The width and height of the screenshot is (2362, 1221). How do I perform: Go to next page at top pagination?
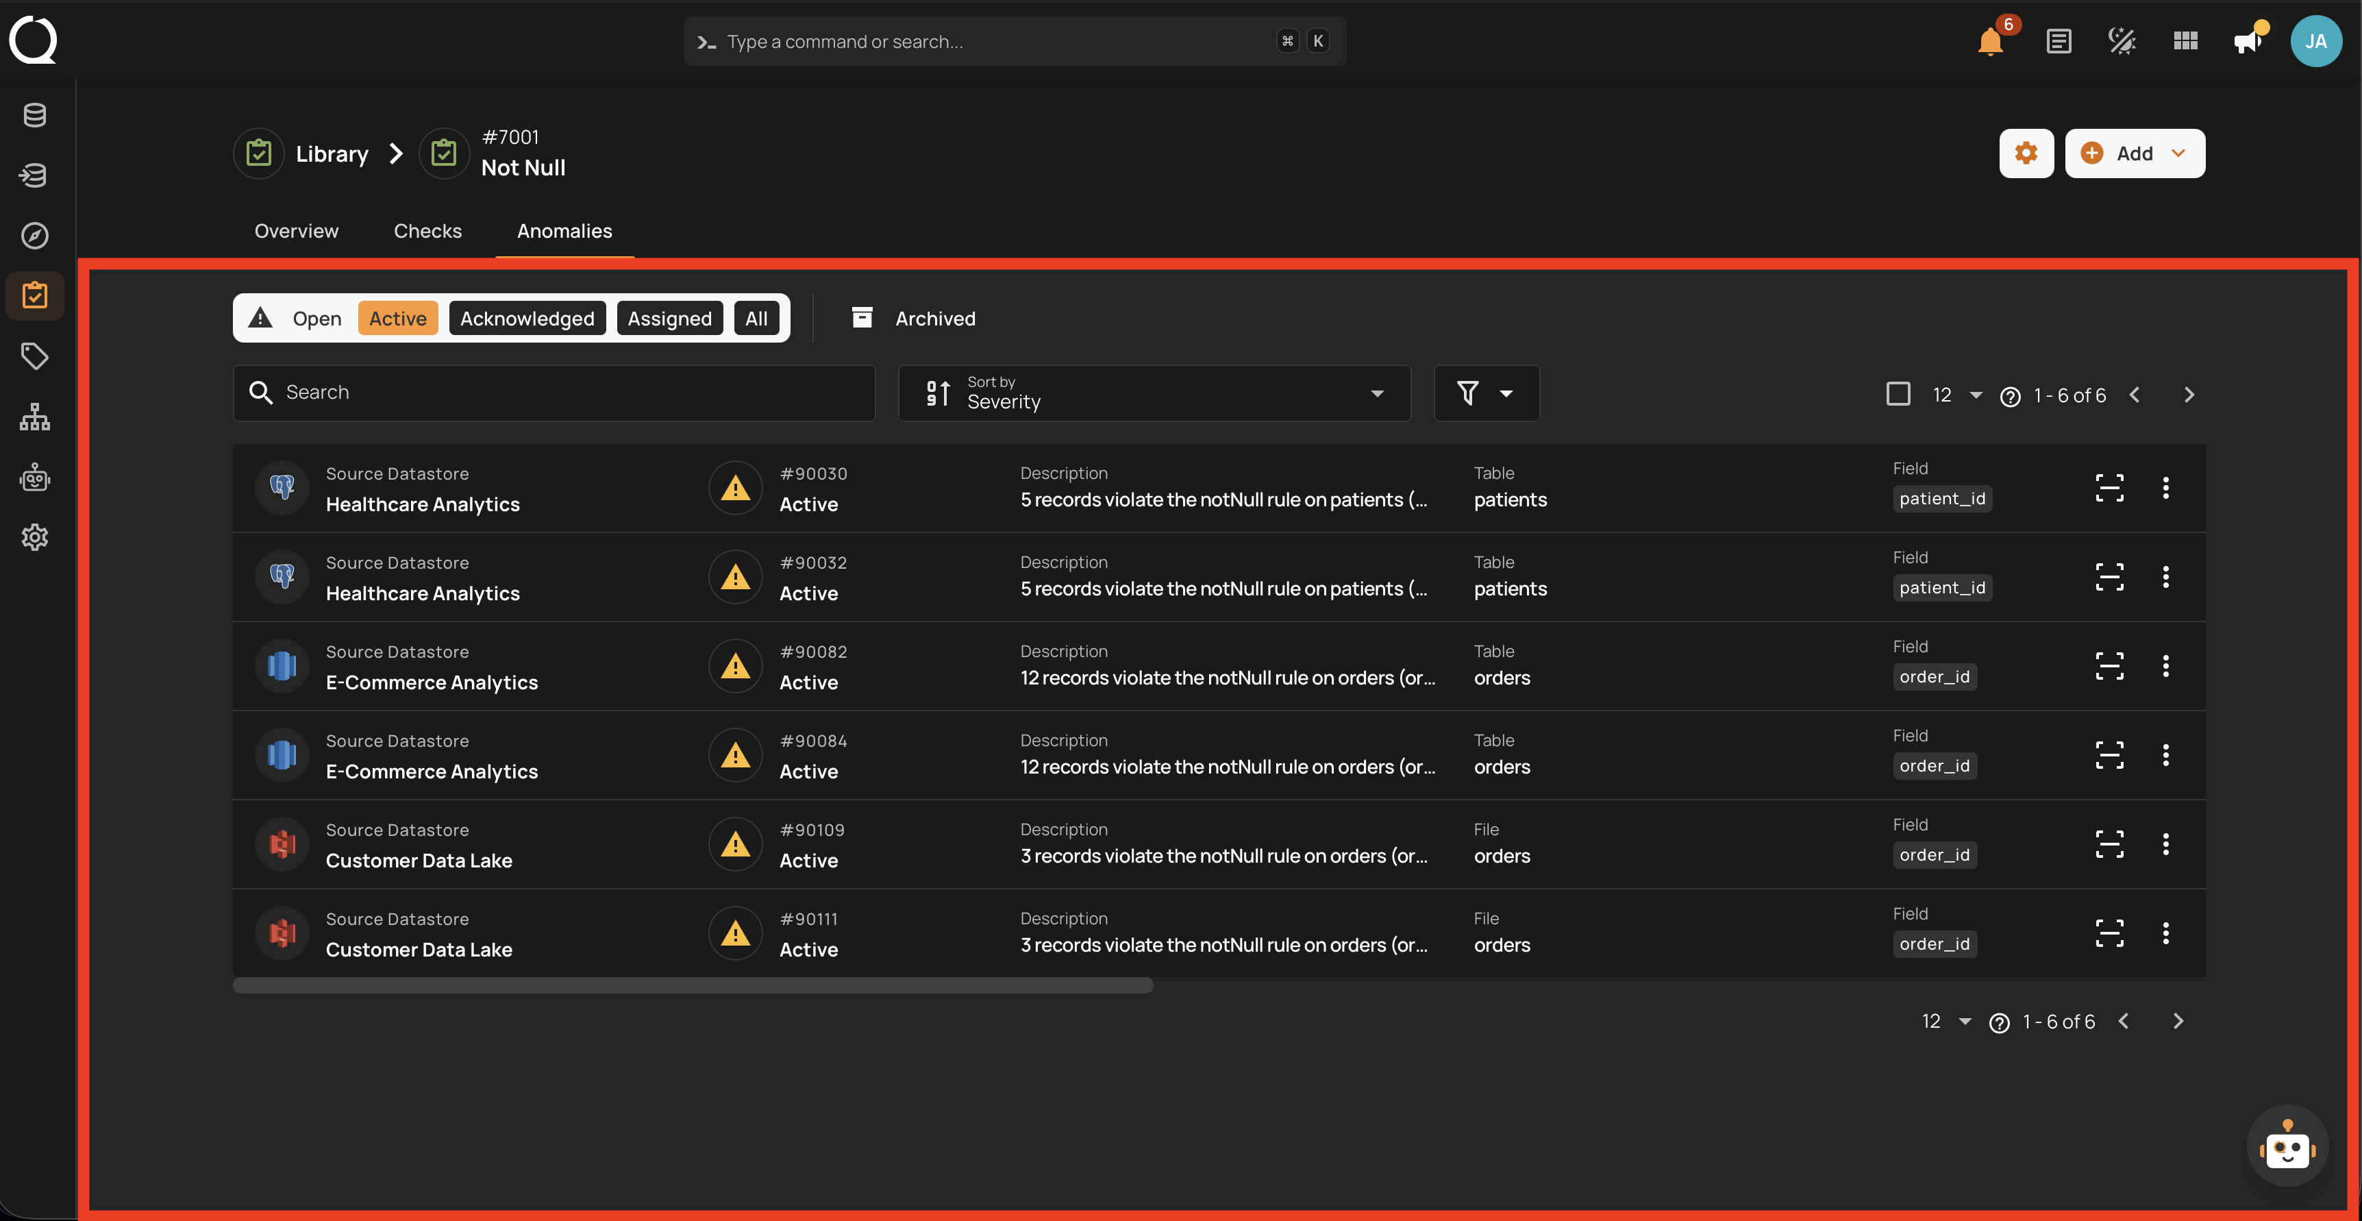(x=2189, y=395)
